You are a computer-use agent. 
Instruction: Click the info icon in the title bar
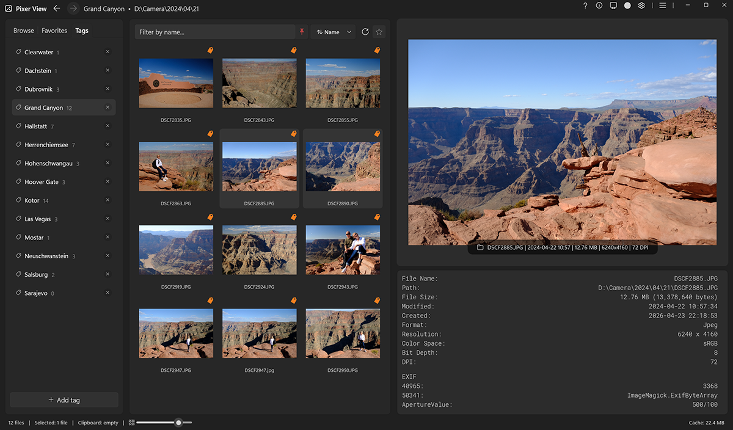tap(599, 5)
